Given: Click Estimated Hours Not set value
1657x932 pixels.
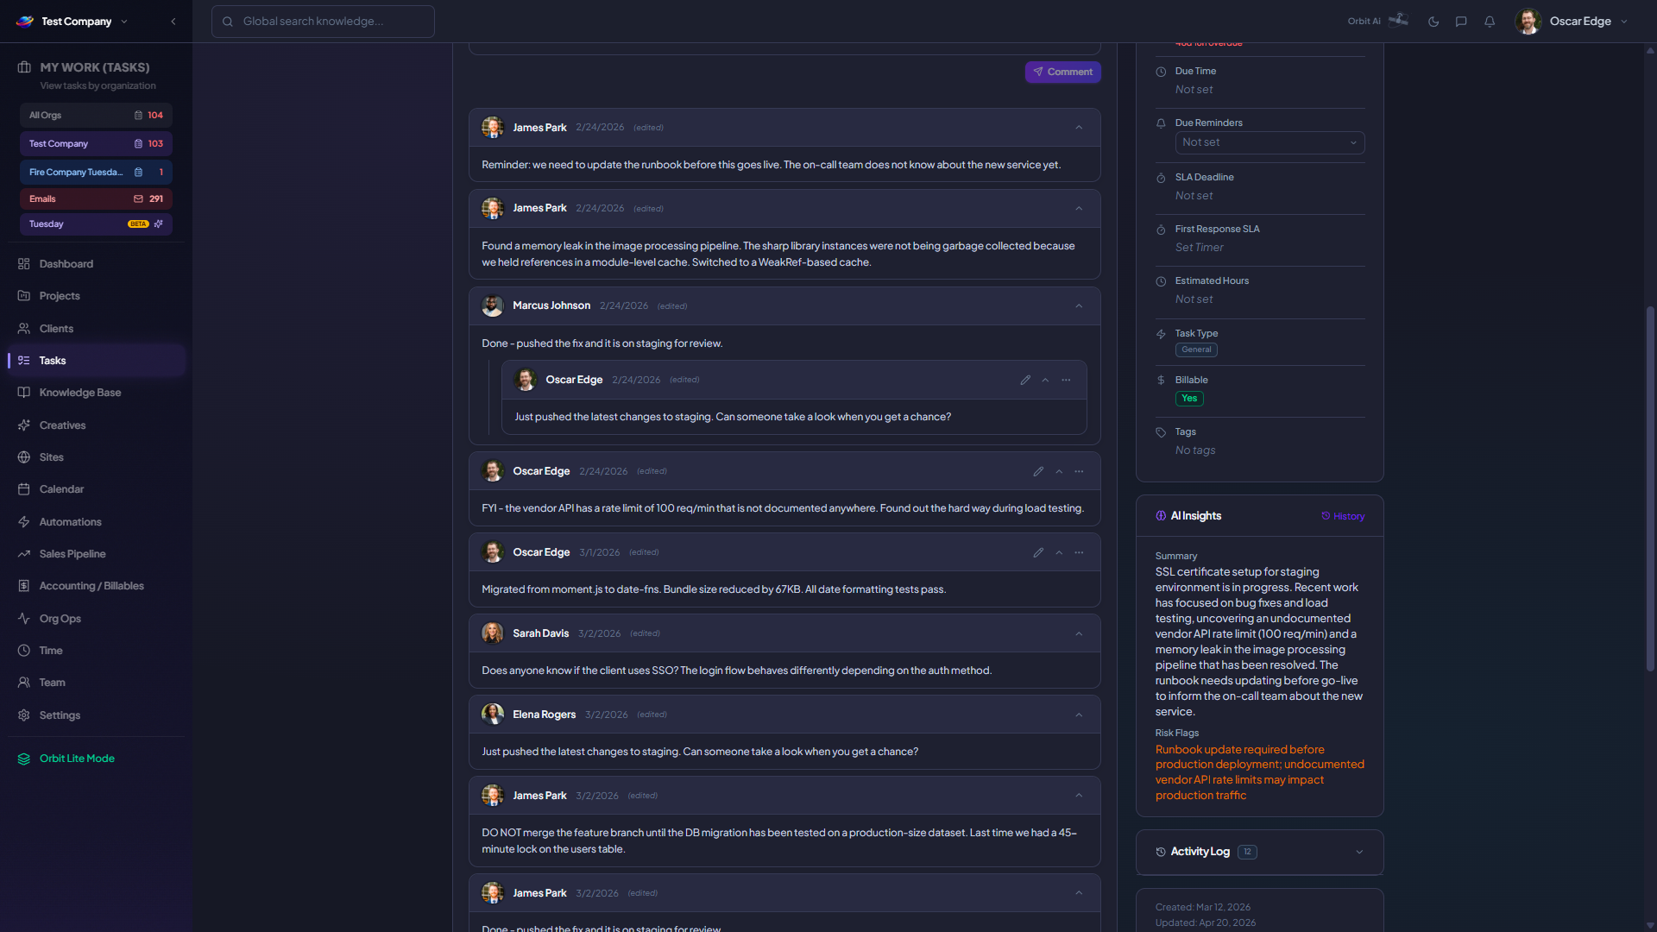Looking at the screenshot, I should [1194, 299].
